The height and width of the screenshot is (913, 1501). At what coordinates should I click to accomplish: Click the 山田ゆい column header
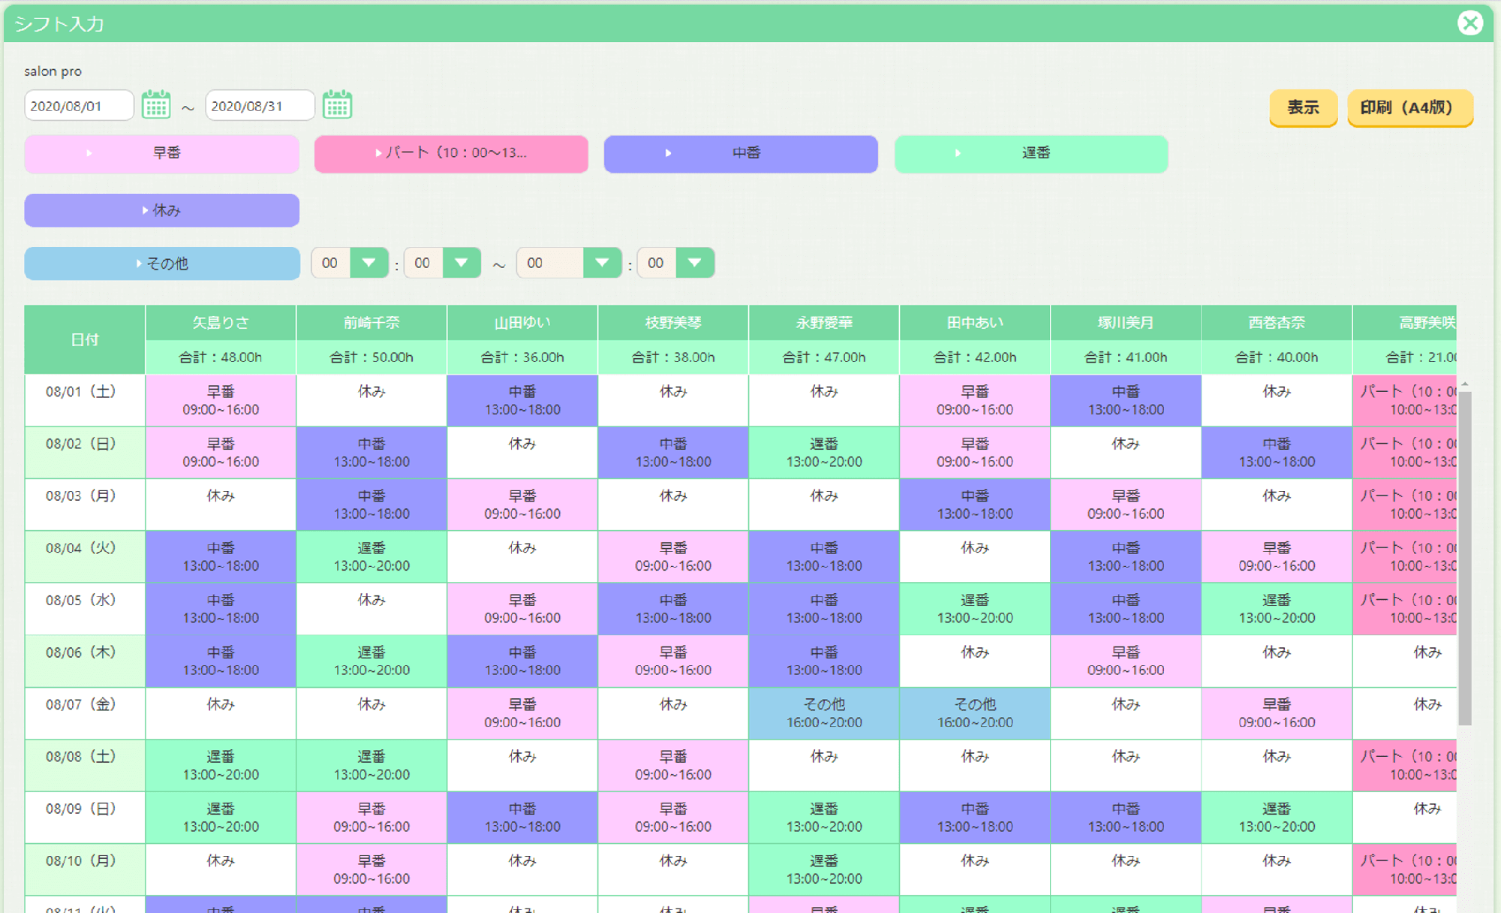522,323
